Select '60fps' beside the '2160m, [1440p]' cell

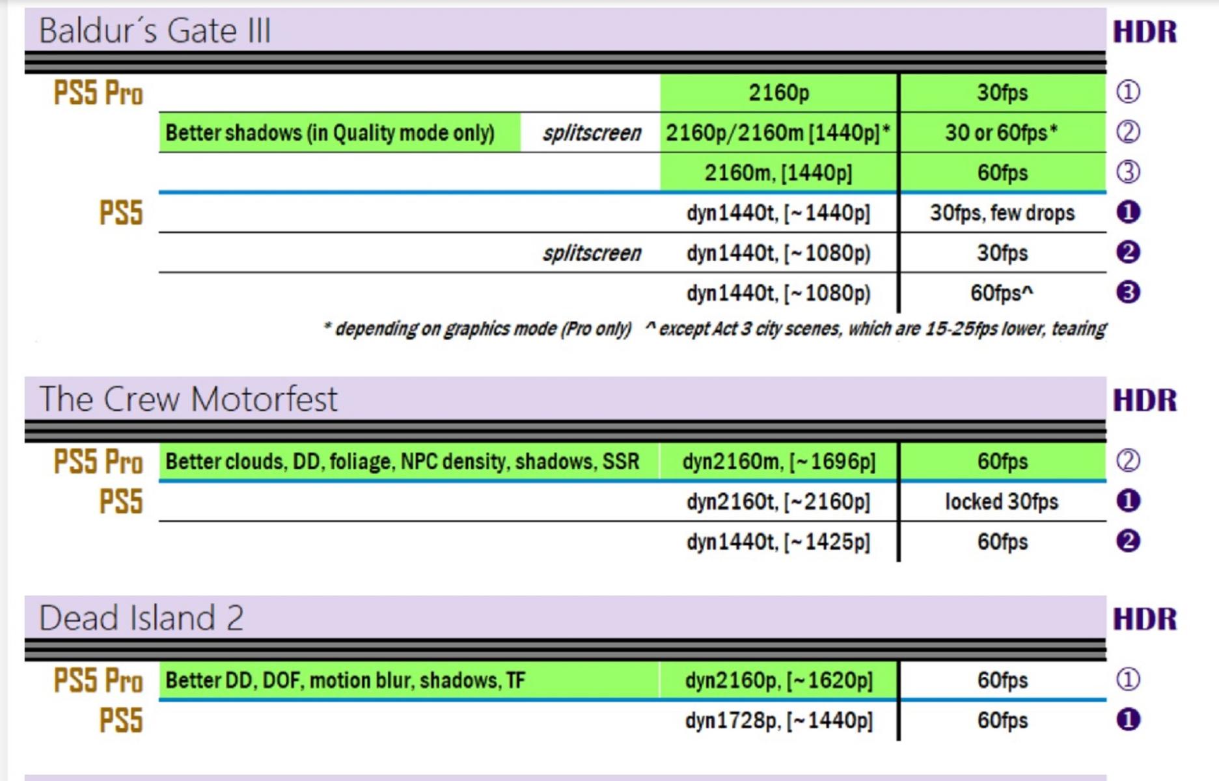click(1002, 173)
